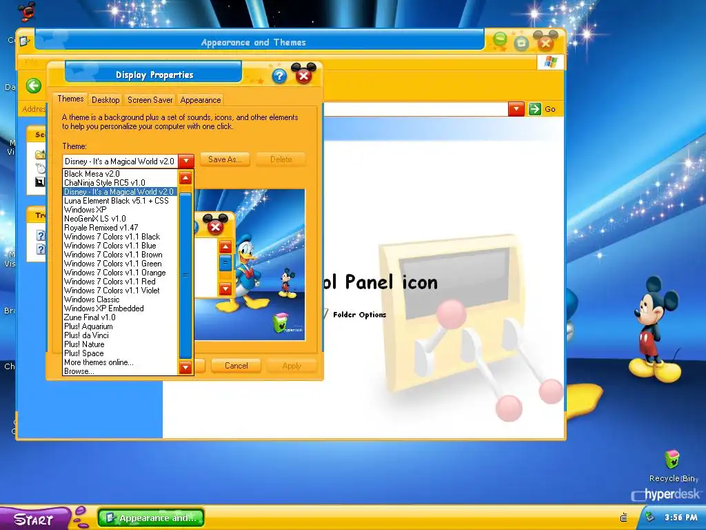Click the Start button

point(34,519)
